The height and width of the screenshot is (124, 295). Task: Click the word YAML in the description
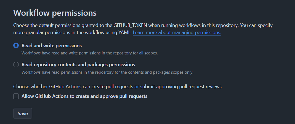125,33
